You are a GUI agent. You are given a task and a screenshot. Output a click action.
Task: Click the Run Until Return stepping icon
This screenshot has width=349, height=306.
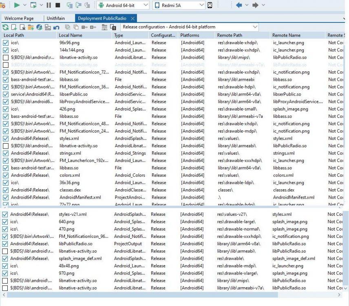(x=87, y=5)
